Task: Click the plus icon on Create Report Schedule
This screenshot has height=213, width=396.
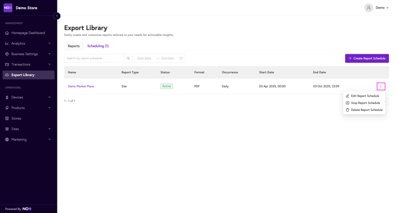Action: pos(350,58)
